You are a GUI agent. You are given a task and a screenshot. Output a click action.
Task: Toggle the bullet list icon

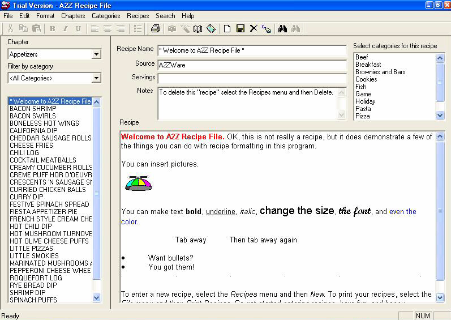(x=138, y=28)
